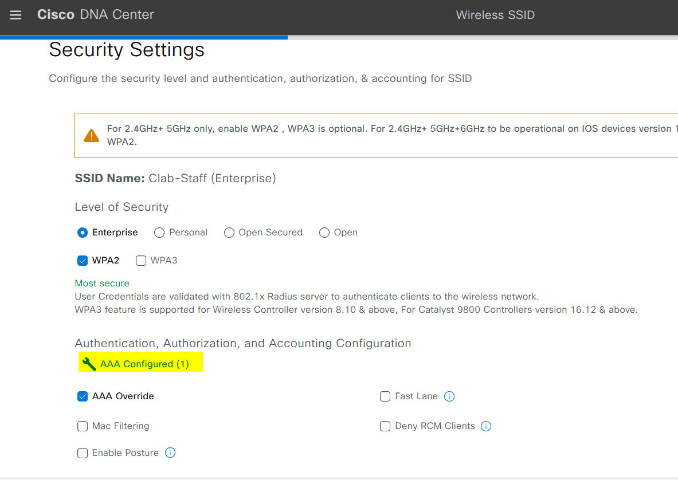678x484 pixels.
Task: Click the Most secure label
Action: point(102,284)
